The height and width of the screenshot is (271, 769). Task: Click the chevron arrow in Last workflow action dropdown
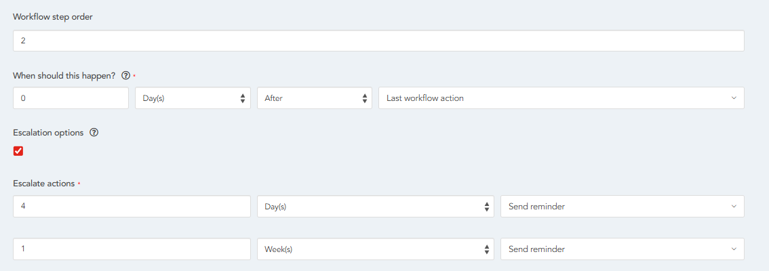pos(734,98)
